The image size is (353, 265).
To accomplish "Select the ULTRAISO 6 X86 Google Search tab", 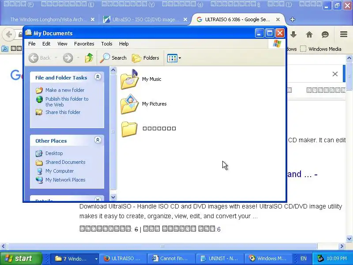I will pos(237,19).
